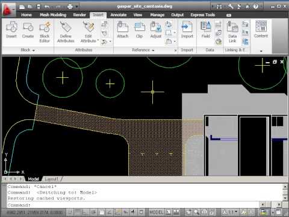Open the Express Tools tab
The width and height of the screenshot is (289, 217).
tap(203, 15)
